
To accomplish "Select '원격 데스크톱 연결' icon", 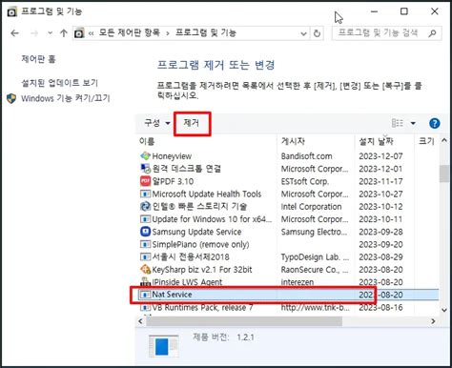I will tap(145, 169).
